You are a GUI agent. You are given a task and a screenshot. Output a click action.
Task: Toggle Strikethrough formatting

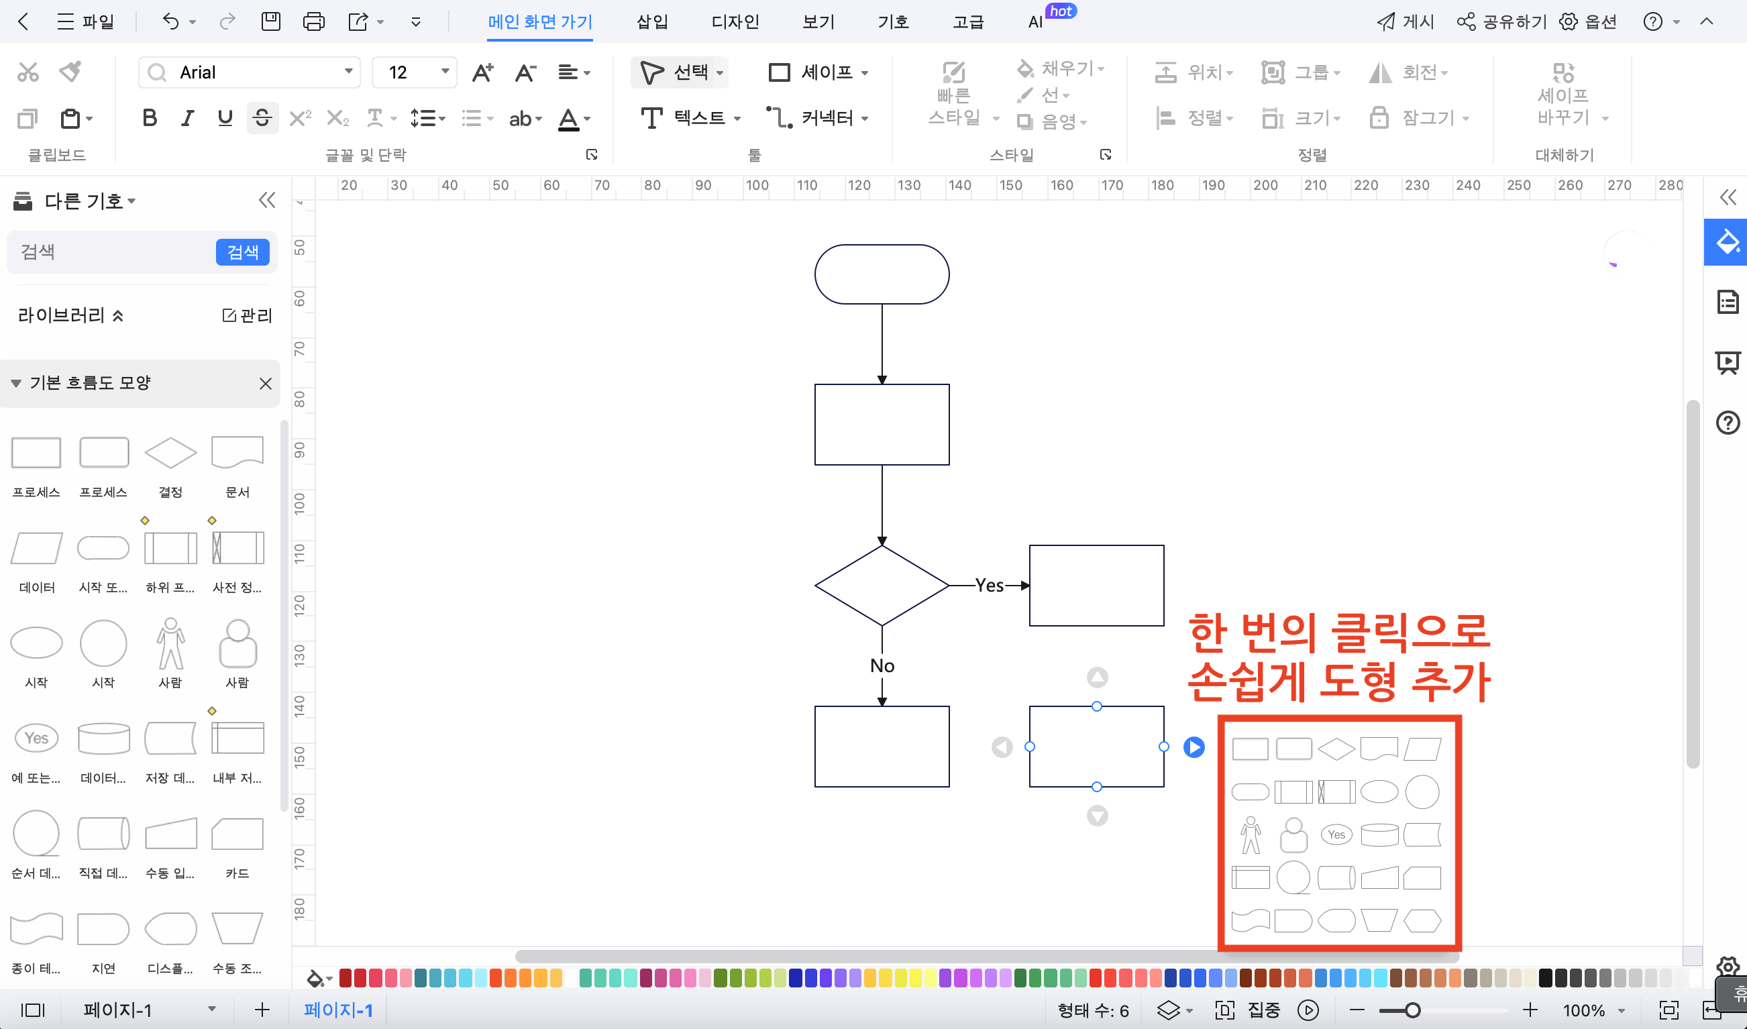262,118
